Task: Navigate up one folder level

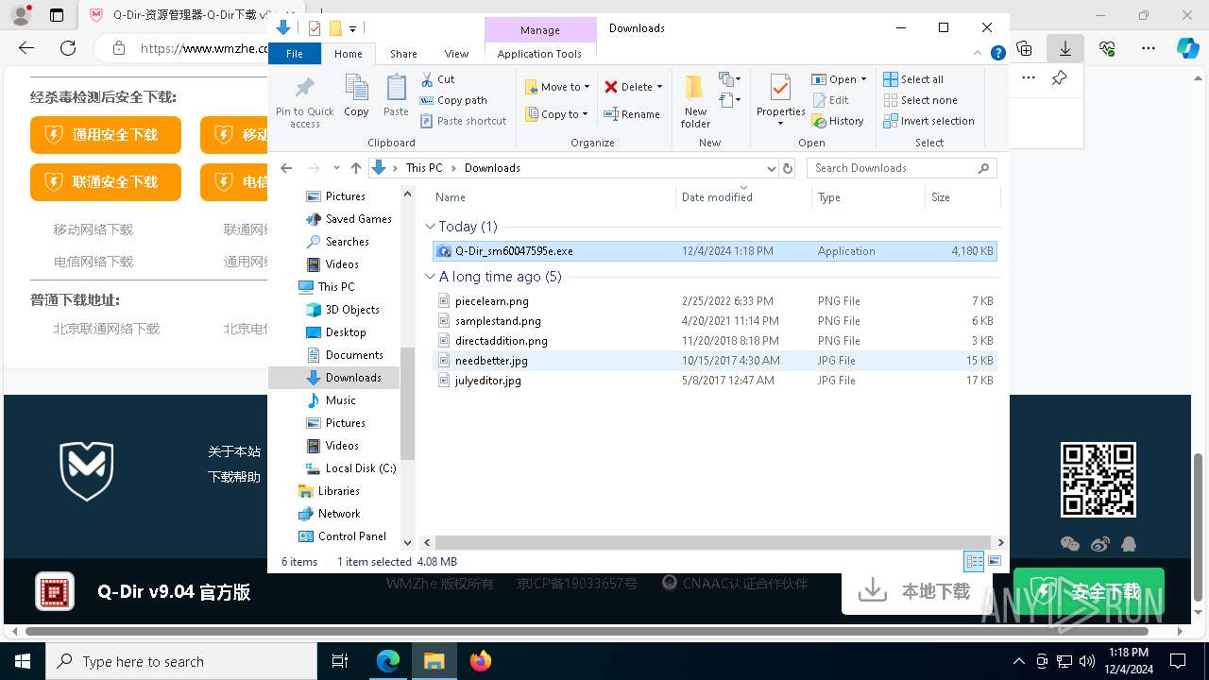Action: [x=356, y=168]
